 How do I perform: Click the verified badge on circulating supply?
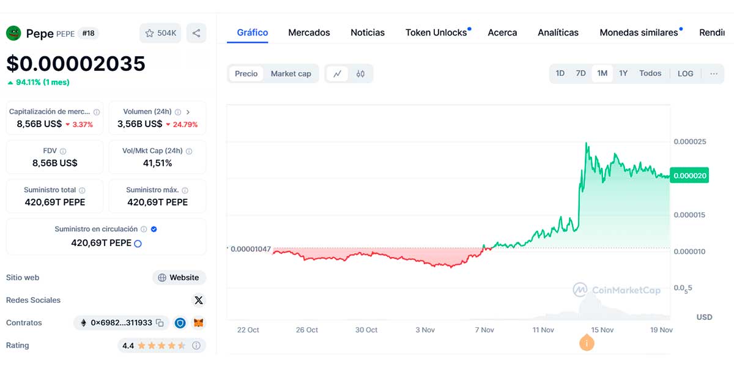(x=154, y=229)
